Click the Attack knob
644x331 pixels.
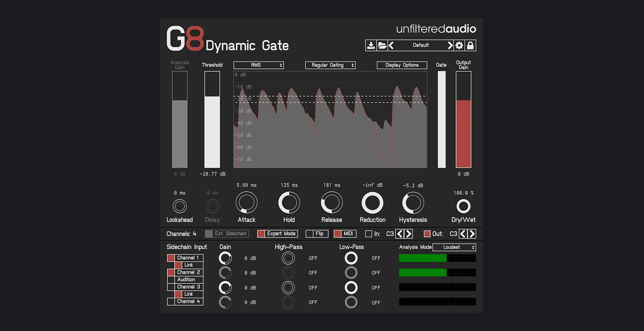pos(246,202)
